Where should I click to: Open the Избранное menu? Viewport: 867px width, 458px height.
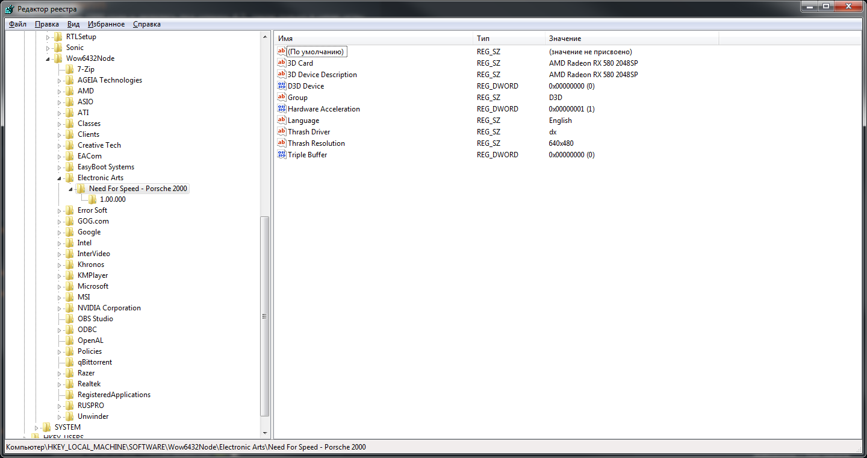(106, 24)
